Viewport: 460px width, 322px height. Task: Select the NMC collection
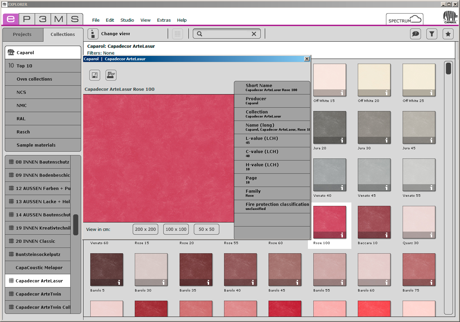(x=43, y=105)
